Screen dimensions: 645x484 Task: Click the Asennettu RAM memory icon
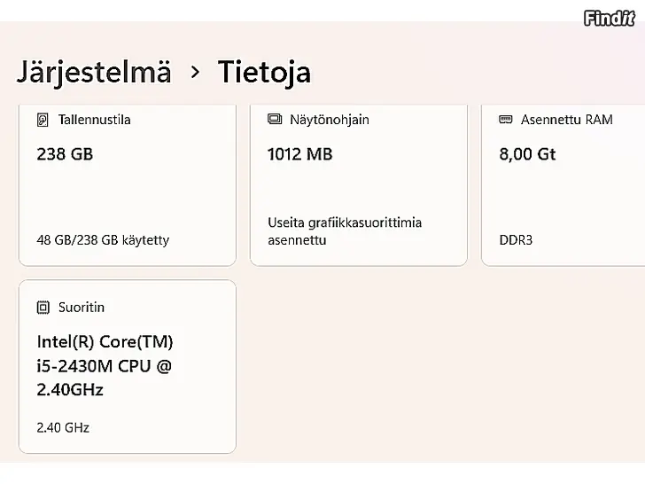(506, 120)
